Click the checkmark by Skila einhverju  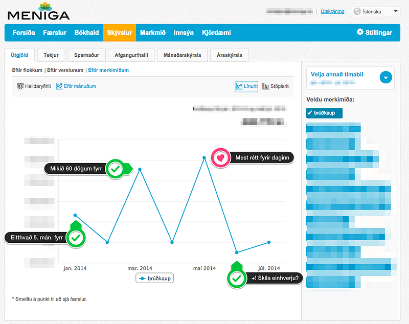237,279
